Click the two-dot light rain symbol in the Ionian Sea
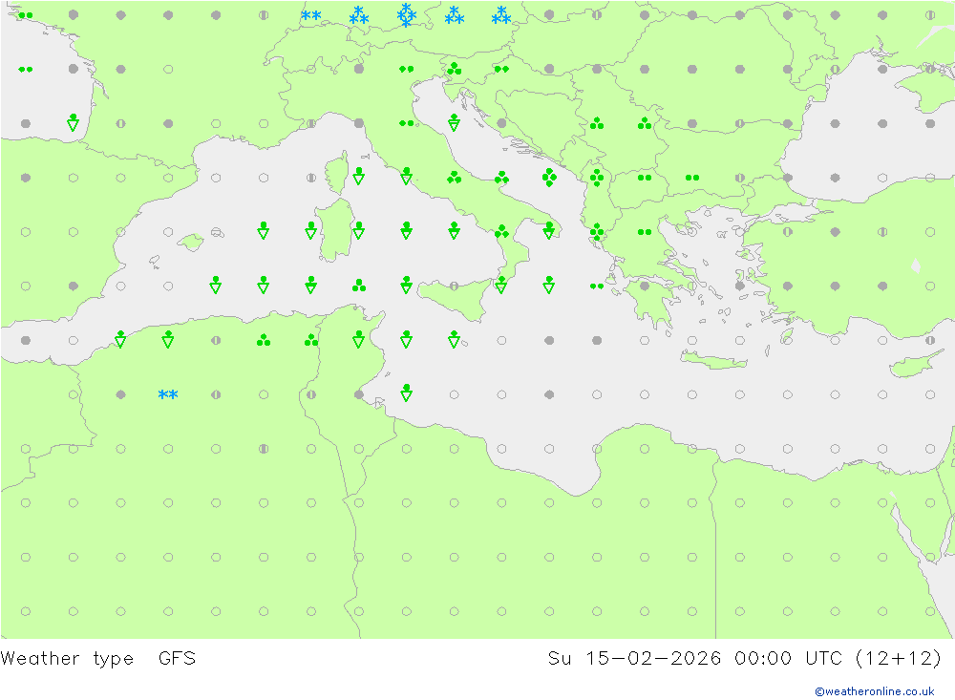Viewport: 955px width, 700px height. [x=597, y=286]
